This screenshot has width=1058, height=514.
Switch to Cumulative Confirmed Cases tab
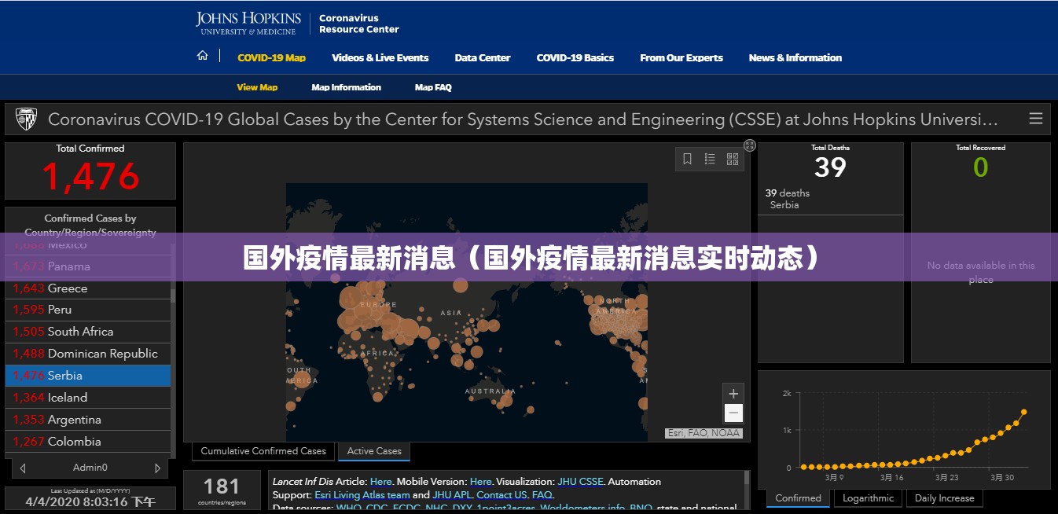263,451
